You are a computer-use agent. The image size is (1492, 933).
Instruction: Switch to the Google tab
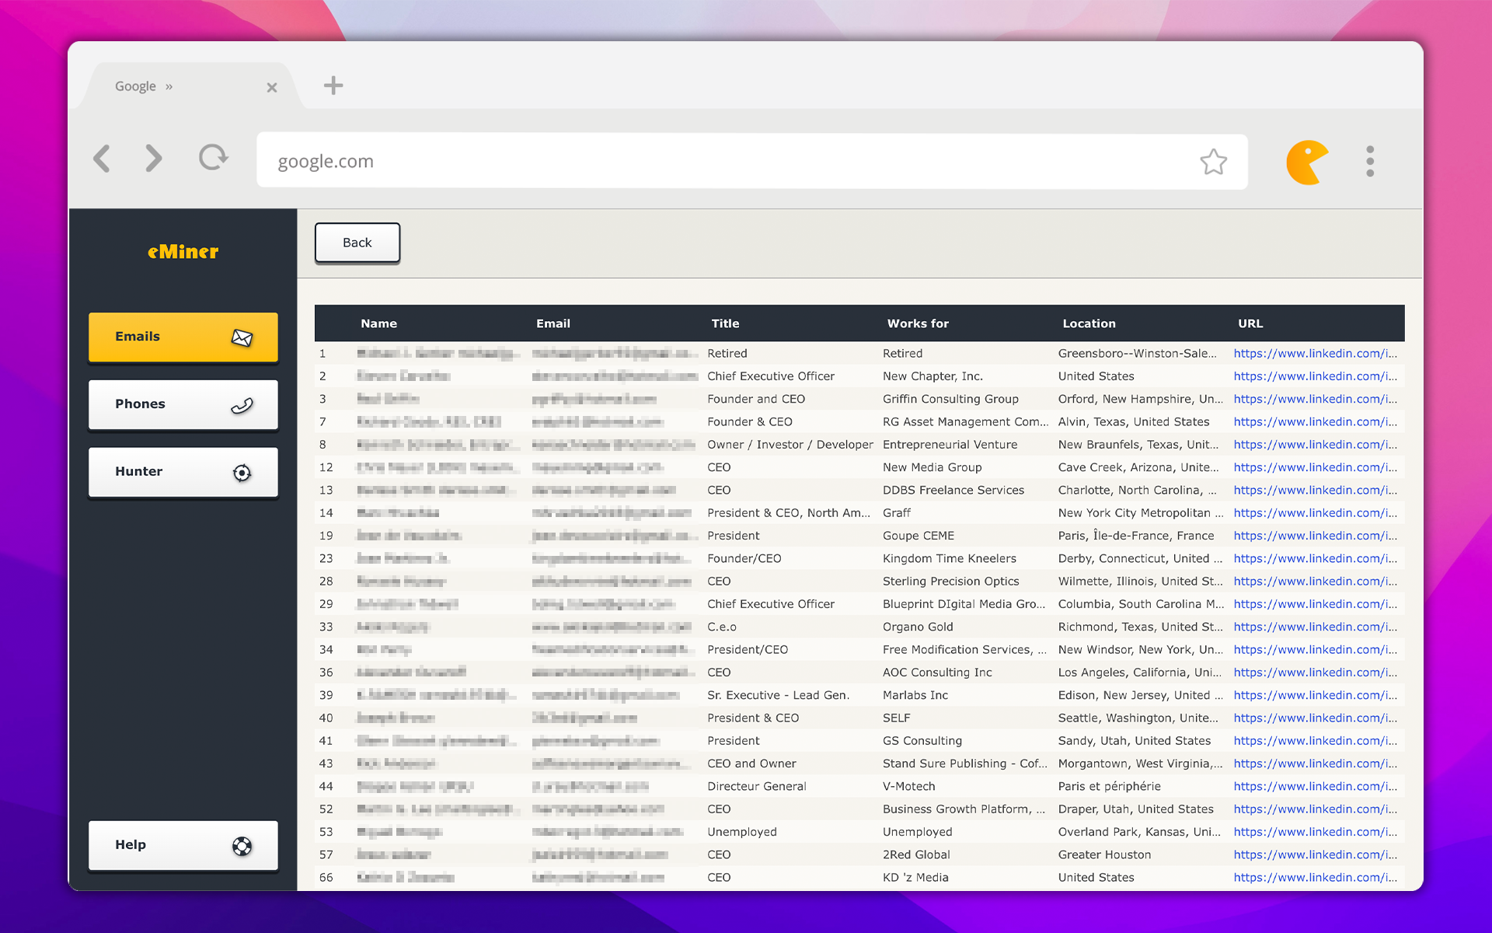pyautogui.click(x=135, y=86)
